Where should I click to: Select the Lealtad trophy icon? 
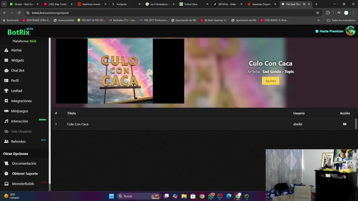pos(6,91)
